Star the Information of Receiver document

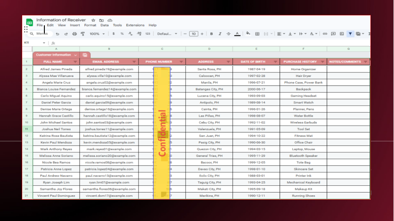pyautogui.click(x=93, y=20)
